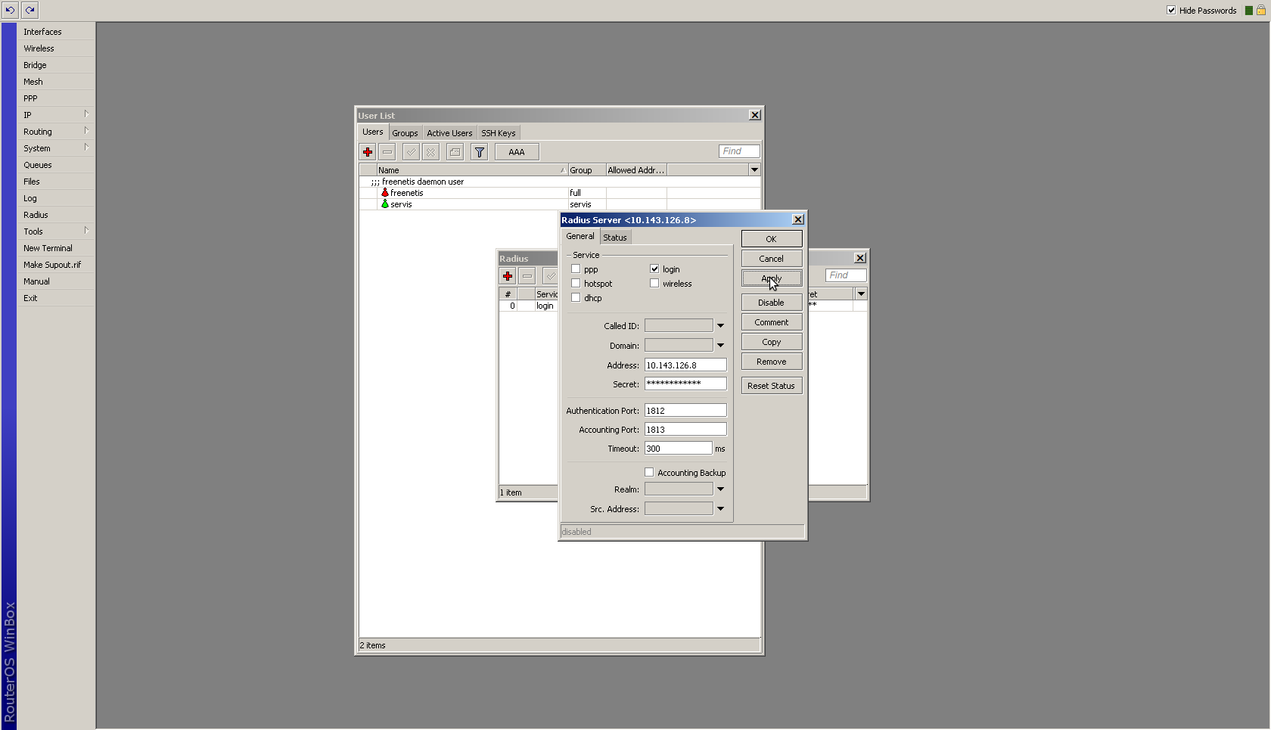Toggle the Accounting Backup checkbox
The height and width of the screenshot is (730, 1271).
(649, 473)
